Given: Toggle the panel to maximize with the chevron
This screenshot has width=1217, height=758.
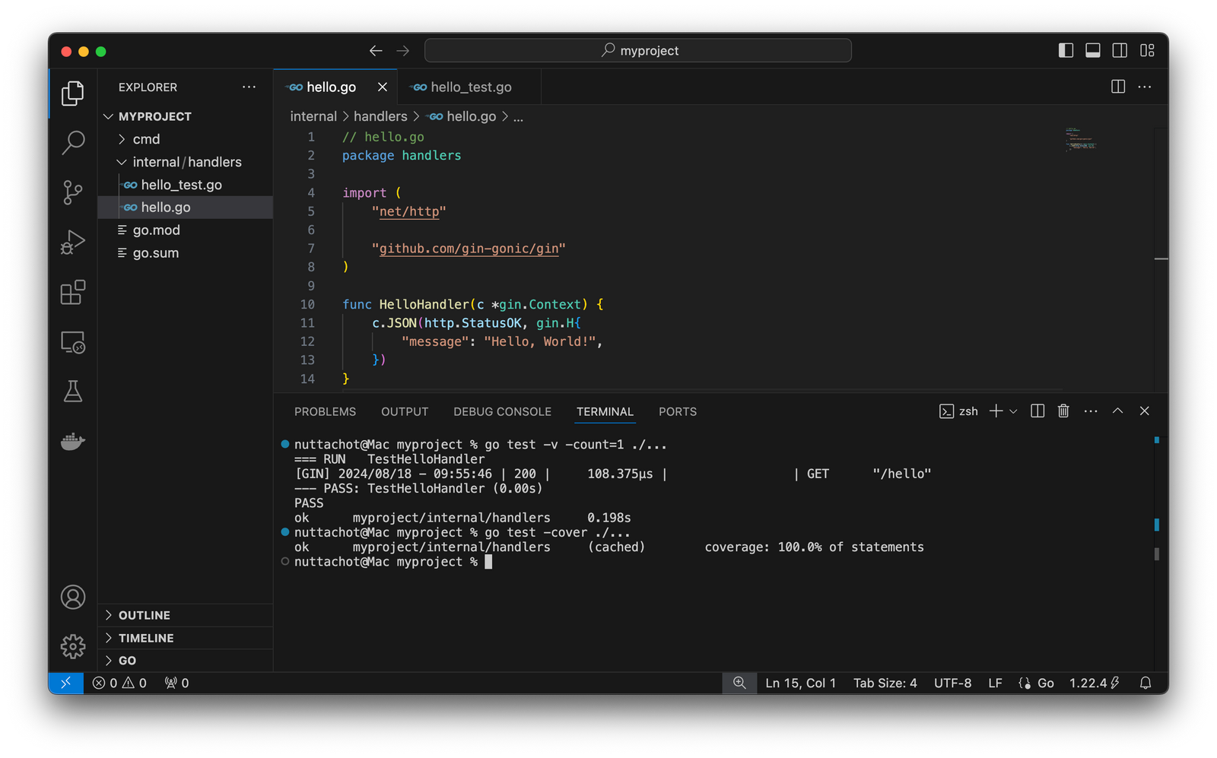Looking at the screenshot, I should [x=1117, y=411].
